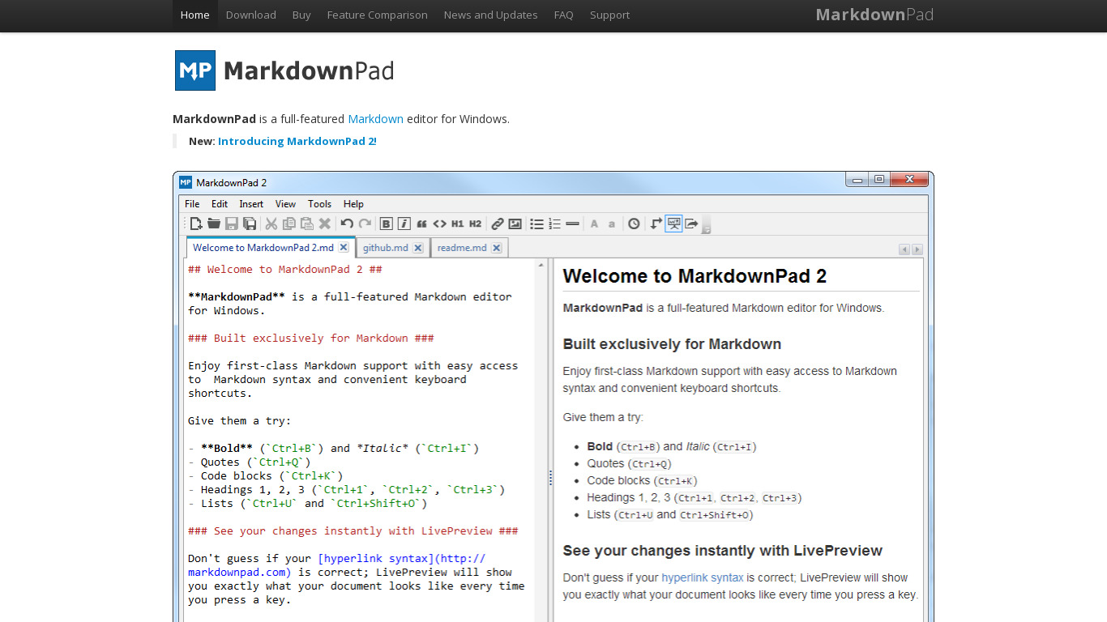The image size is (1107, 622).
Task: Open the Insert menu
Action: (x=251, y=204)
